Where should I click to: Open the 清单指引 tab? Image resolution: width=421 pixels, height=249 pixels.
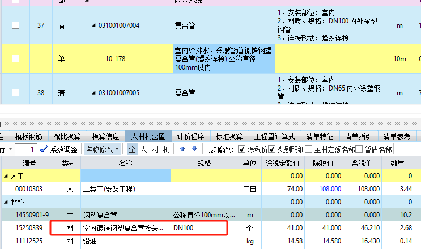359,136
